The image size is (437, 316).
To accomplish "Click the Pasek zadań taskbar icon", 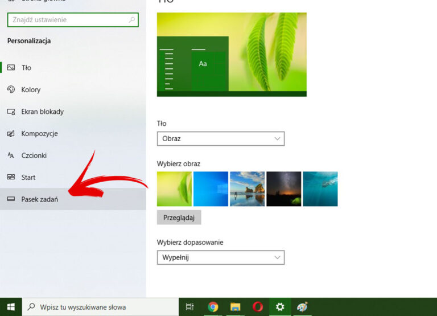I will 11,199.
